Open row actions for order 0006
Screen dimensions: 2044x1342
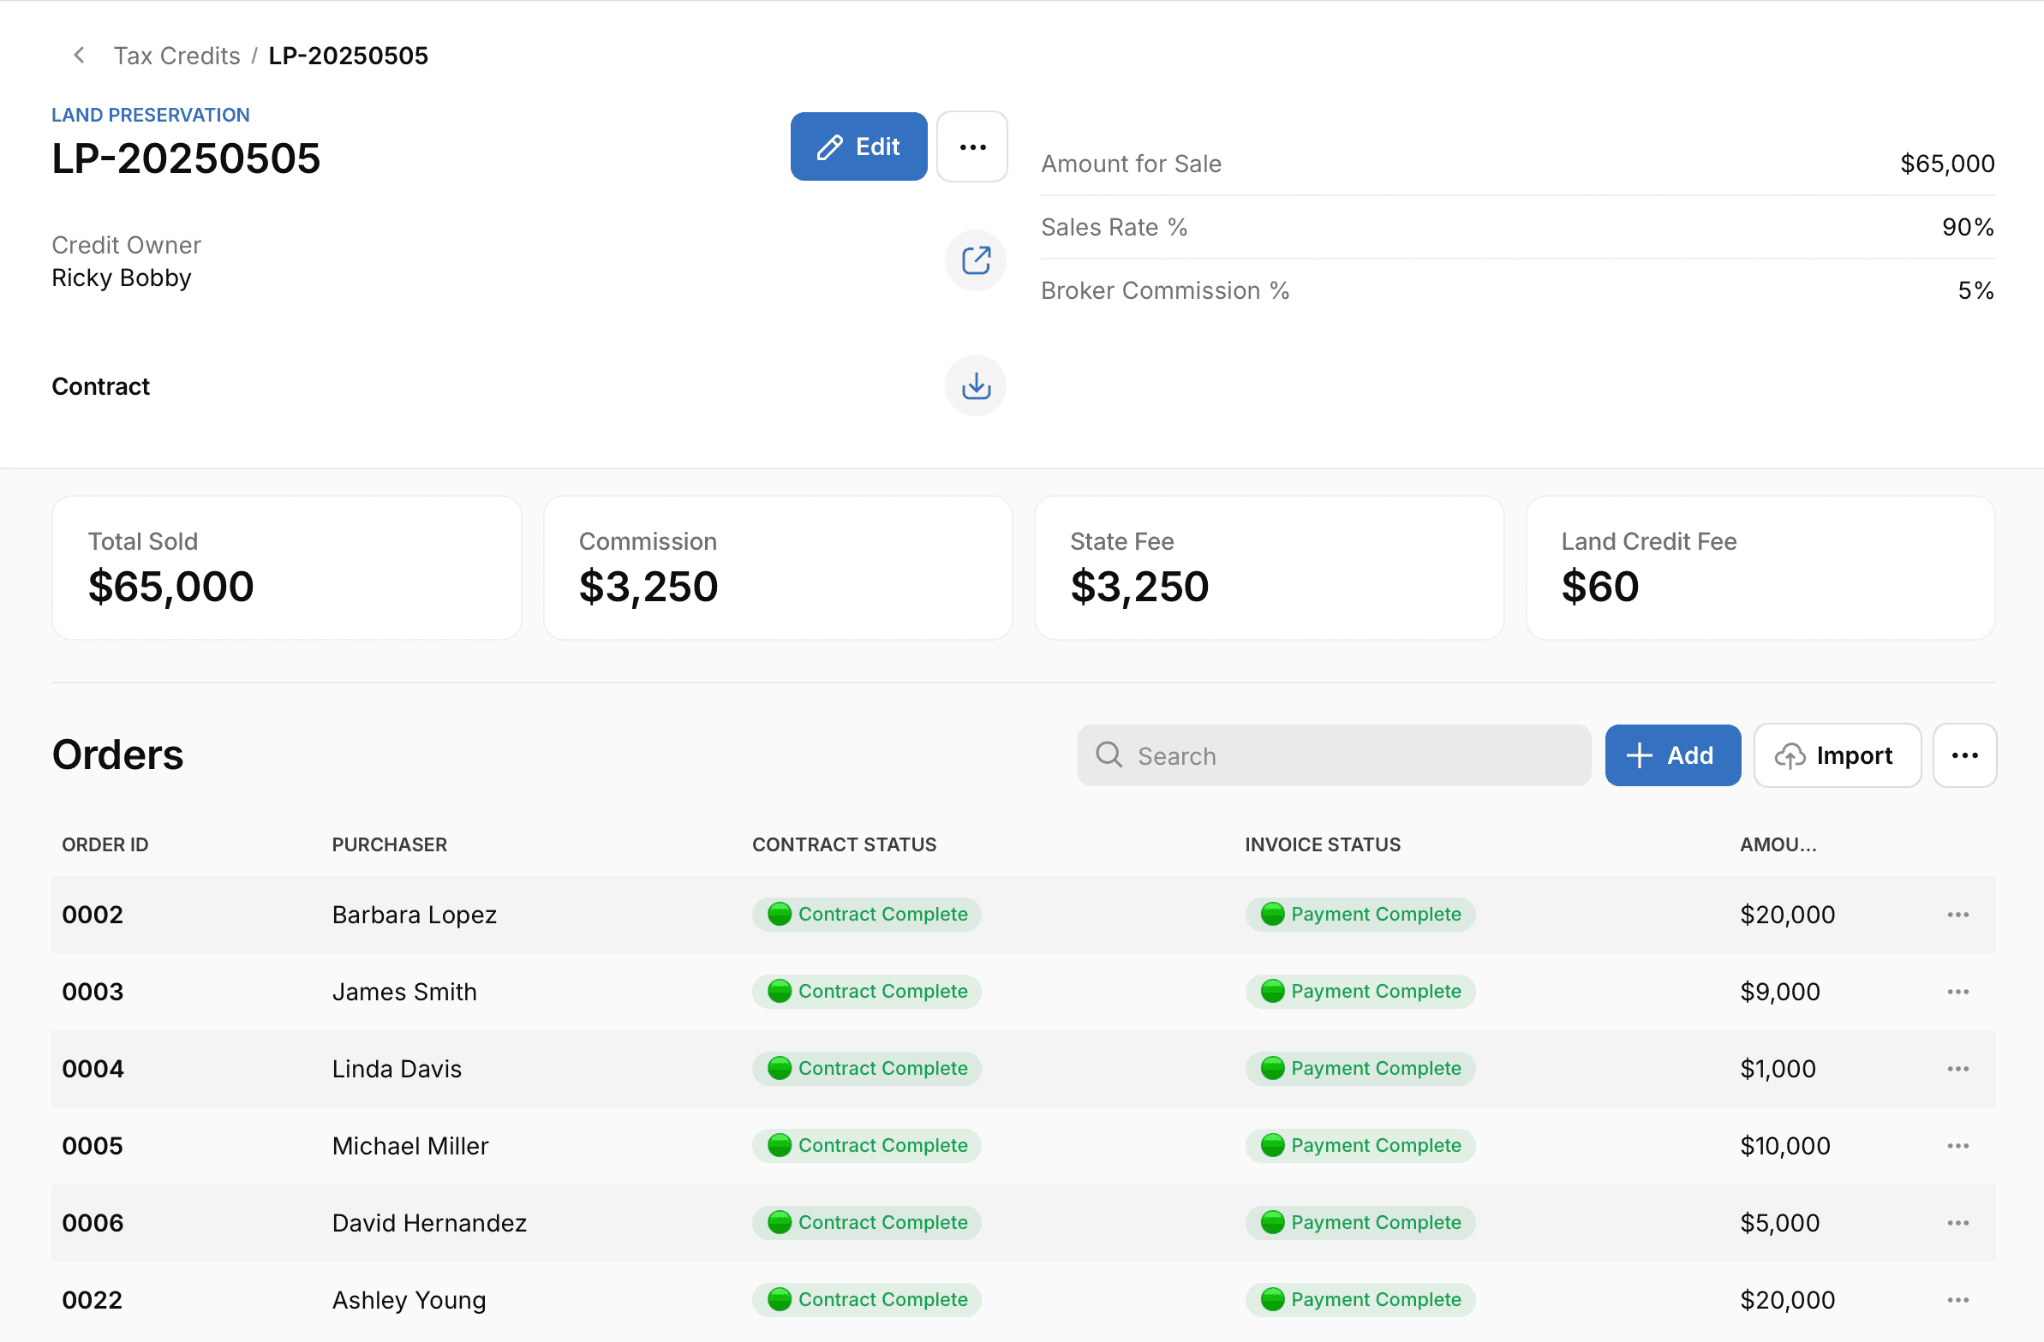tap(1957, 1223)
